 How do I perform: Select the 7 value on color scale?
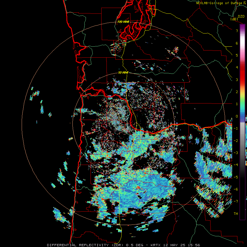[x=237, y=31]
